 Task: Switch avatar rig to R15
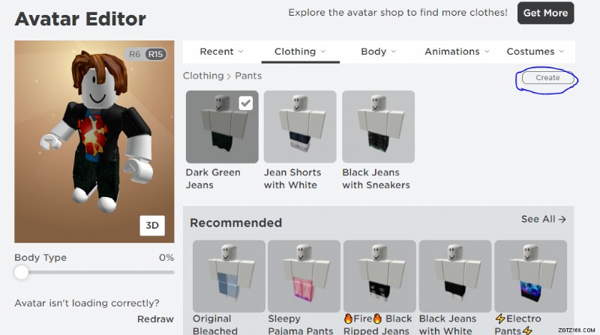(x=155, y=54)
